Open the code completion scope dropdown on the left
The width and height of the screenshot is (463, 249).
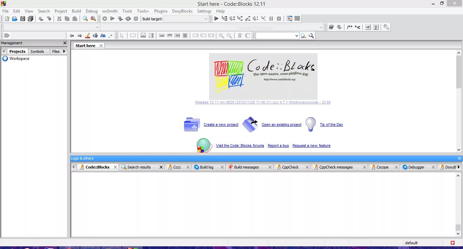coord(97,27)
